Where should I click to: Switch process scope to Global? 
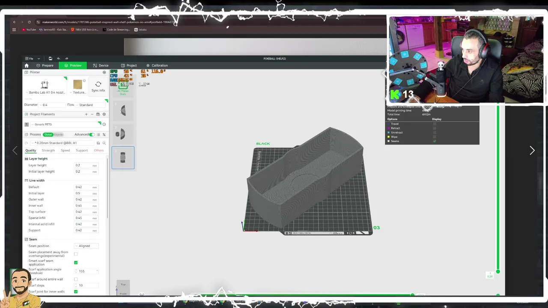point(48,134)
